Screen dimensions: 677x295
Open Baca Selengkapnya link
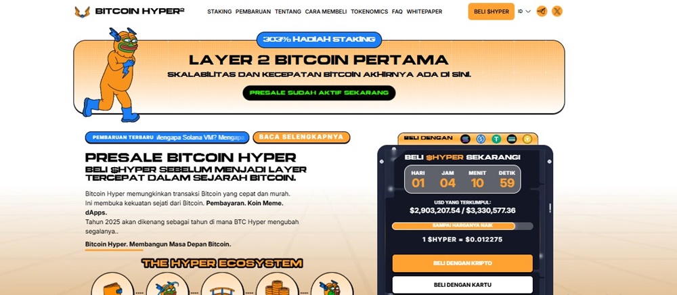point(301,137)
